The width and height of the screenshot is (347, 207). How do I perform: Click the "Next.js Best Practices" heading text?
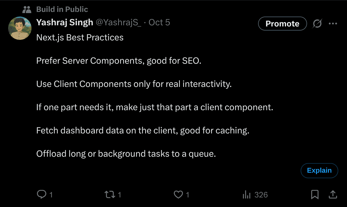[80, 38]
